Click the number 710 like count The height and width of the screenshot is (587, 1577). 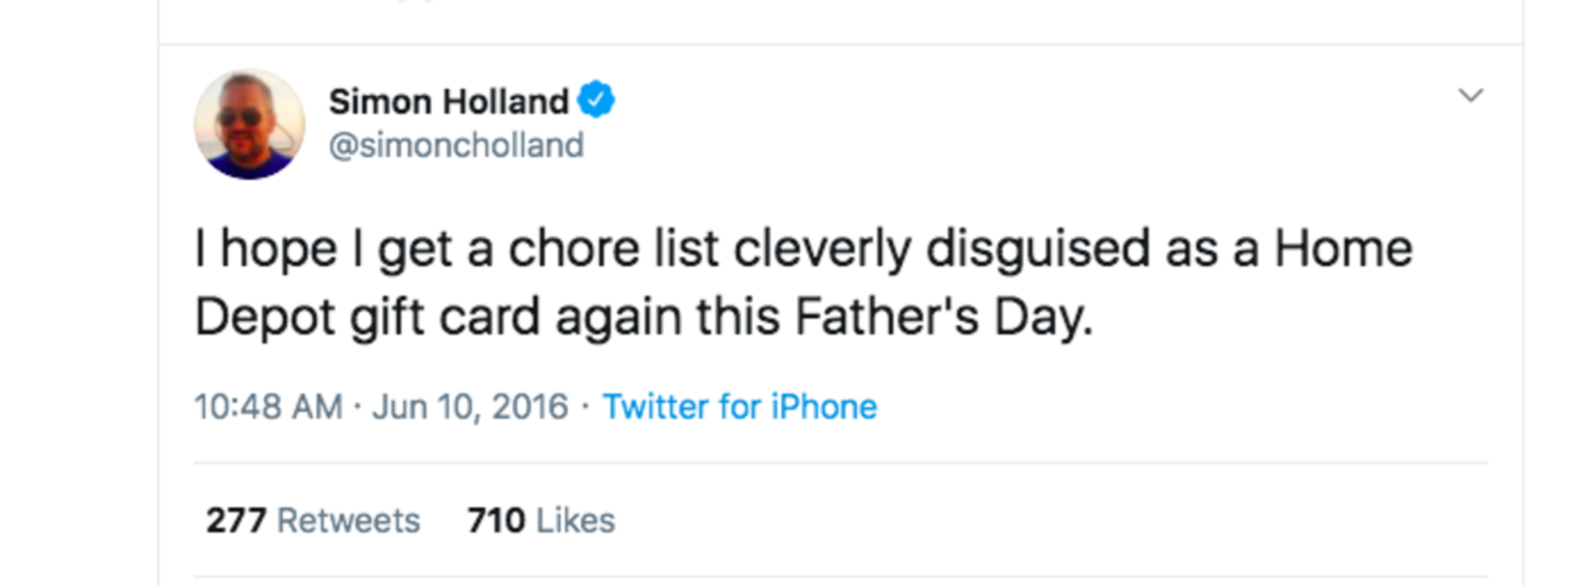pyautogui.click(x=497, y=520)
